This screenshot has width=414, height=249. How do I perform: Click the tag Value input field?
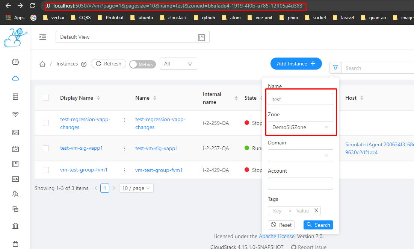[x=302, y=211]
